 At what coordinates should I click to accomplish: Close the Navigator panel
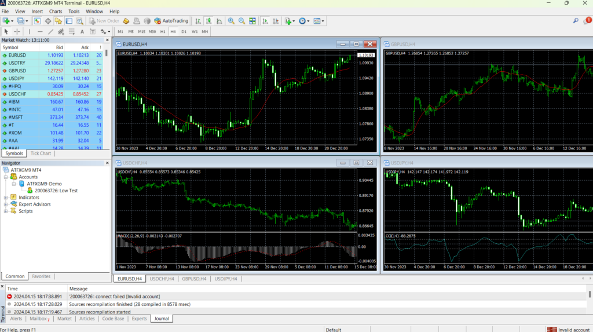[x=107, y=163]
